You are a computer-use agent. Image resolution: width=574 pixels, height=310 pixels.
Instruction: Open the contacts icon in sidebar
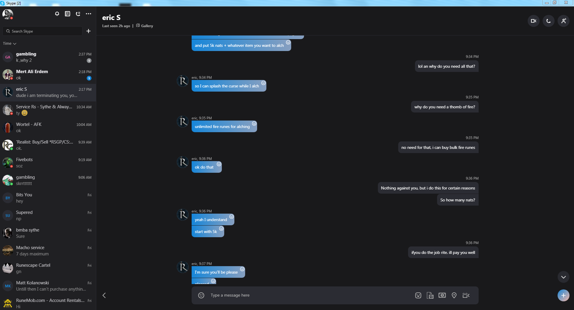click(x=68, y=14)
